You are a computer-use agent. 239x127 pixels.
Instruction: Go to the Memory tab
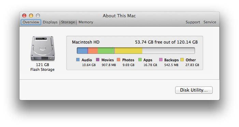coord(86,22)
